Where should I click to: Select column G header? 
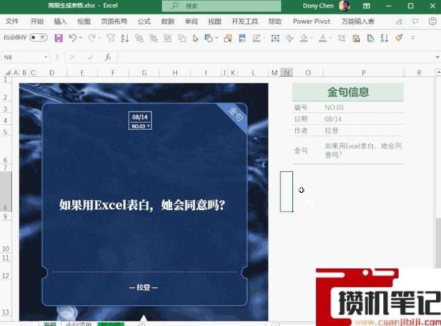pos(144,73)
